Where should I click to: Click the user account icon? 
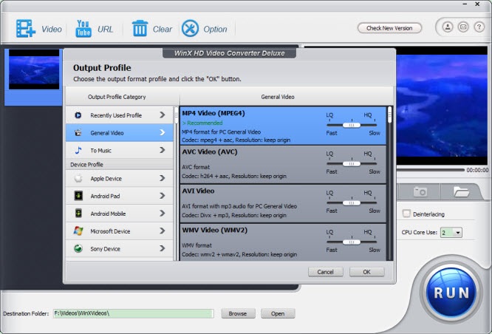coord(448,28)
